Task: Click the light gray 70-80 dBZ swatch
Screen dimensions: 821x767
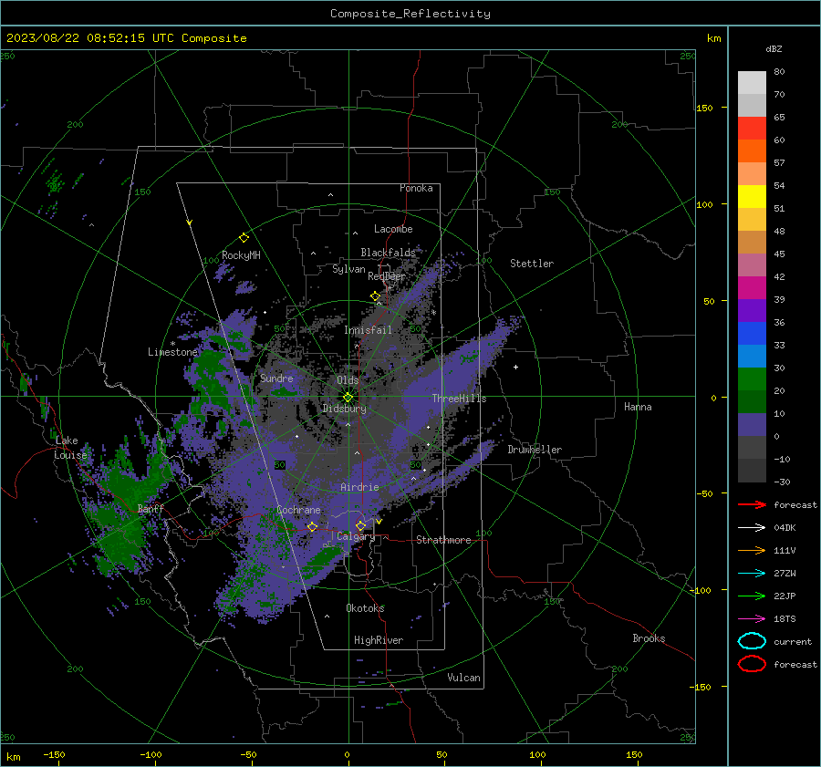Action: point(752,83)
